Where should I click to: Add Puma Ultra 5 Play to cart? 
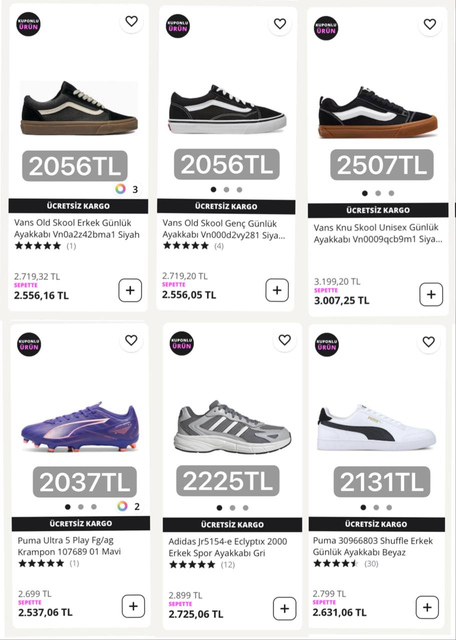coord(133,606)
